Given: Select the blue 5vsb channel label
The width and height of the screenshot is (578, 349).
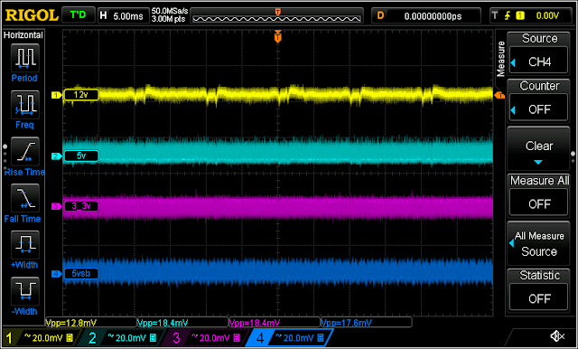Looking at the screenshot, I should point(80,274).
